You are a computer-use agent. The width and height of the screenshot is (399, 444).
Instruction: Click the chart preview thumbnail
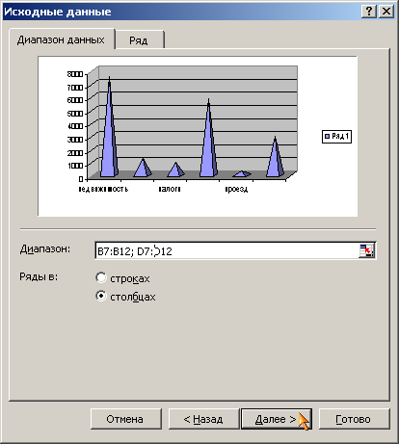click(x=198, y=136)
